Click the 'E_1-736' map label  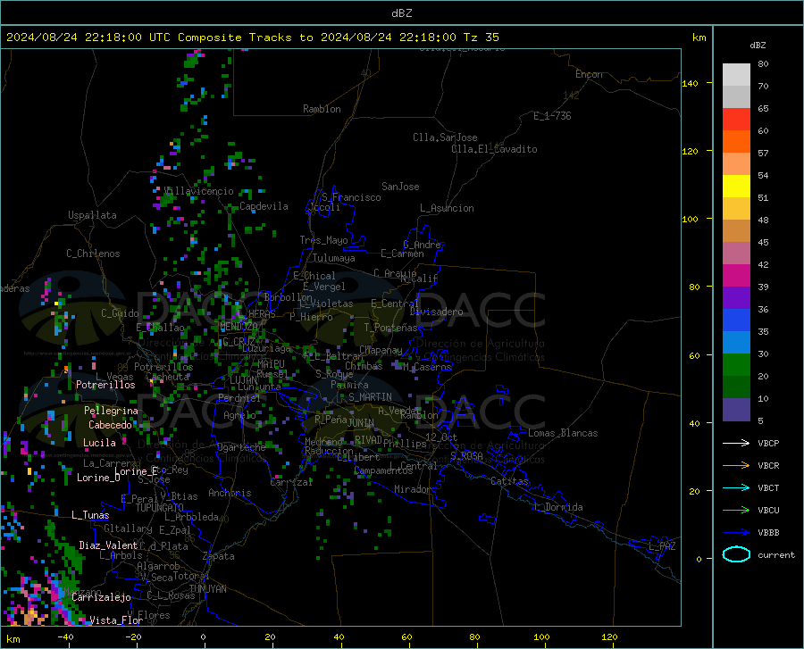(552, 116)
